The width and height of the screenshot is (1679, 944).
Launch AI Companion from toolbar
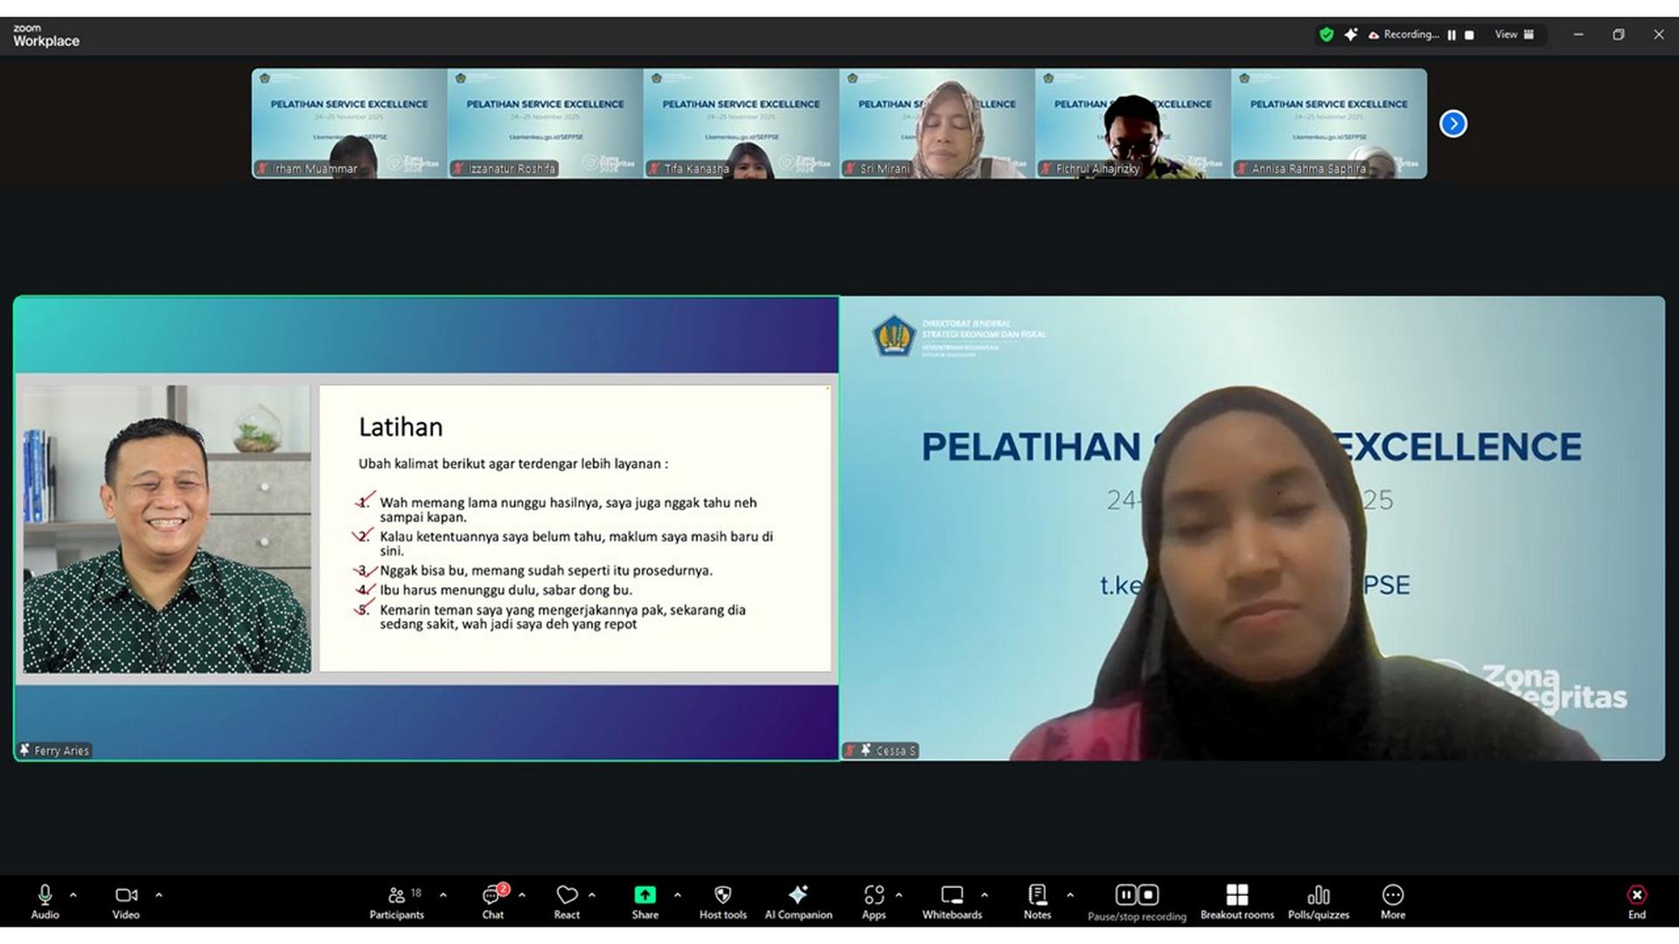pos(798,901)
